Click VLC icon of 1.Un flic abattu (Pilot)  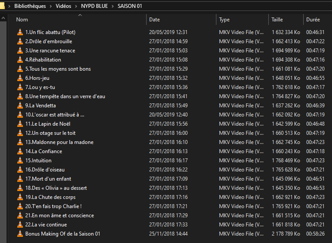[20, 32]
